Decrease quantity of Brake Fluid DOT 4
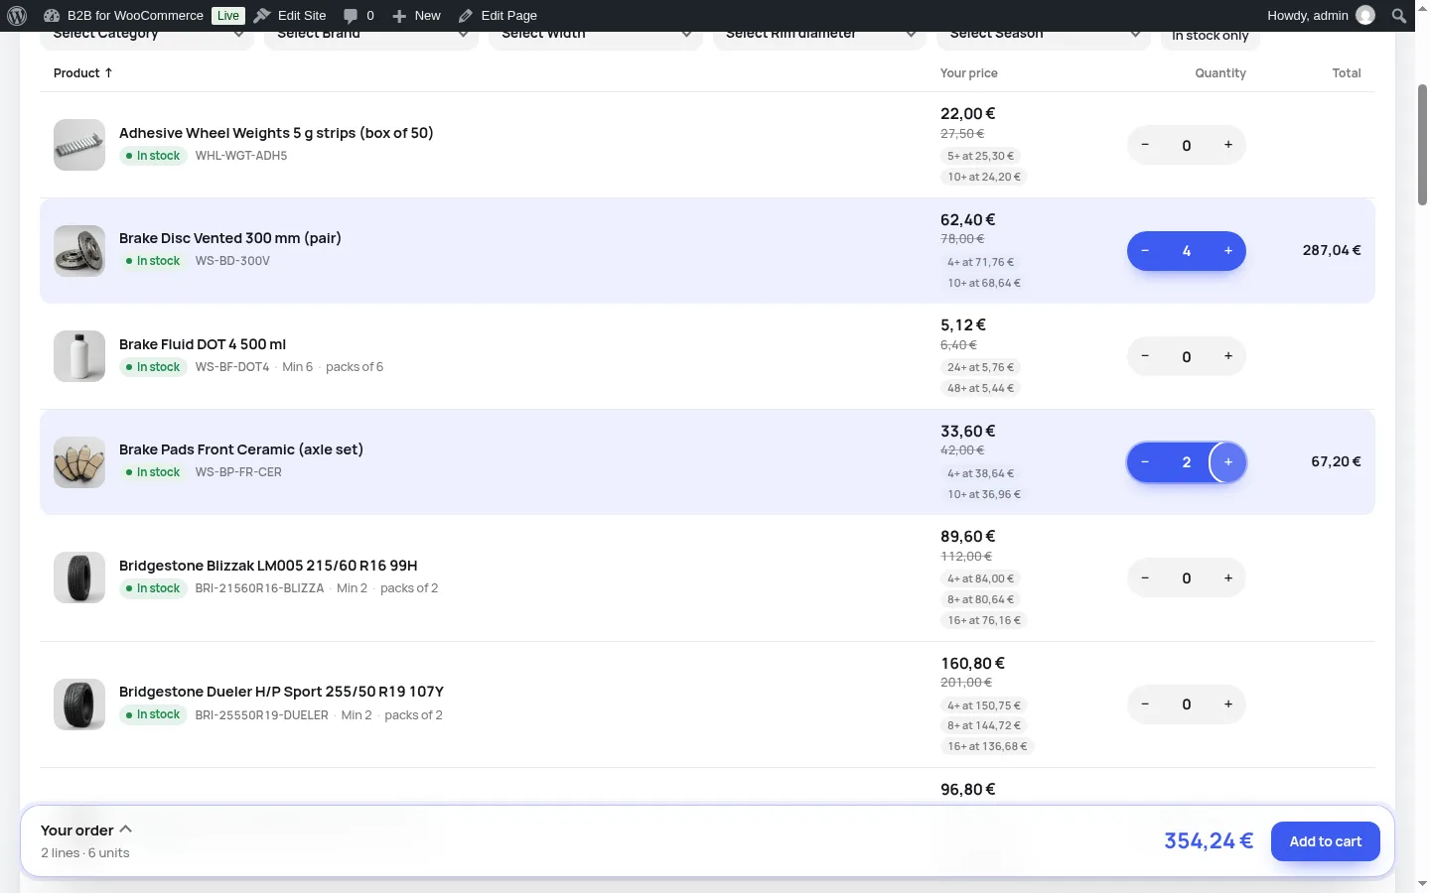The height and width of the screenshot is (893, 1430). (x=1145, y=356)
